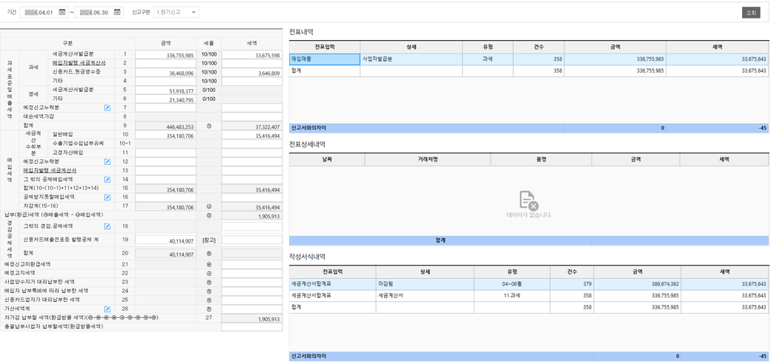
Task: Click the [참고] link in row 19
Action: tap(208, 240)
